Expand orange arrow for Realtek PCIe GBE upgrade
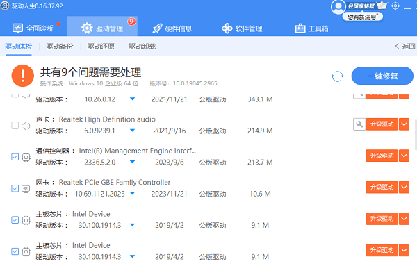 [x=404, y=187]
